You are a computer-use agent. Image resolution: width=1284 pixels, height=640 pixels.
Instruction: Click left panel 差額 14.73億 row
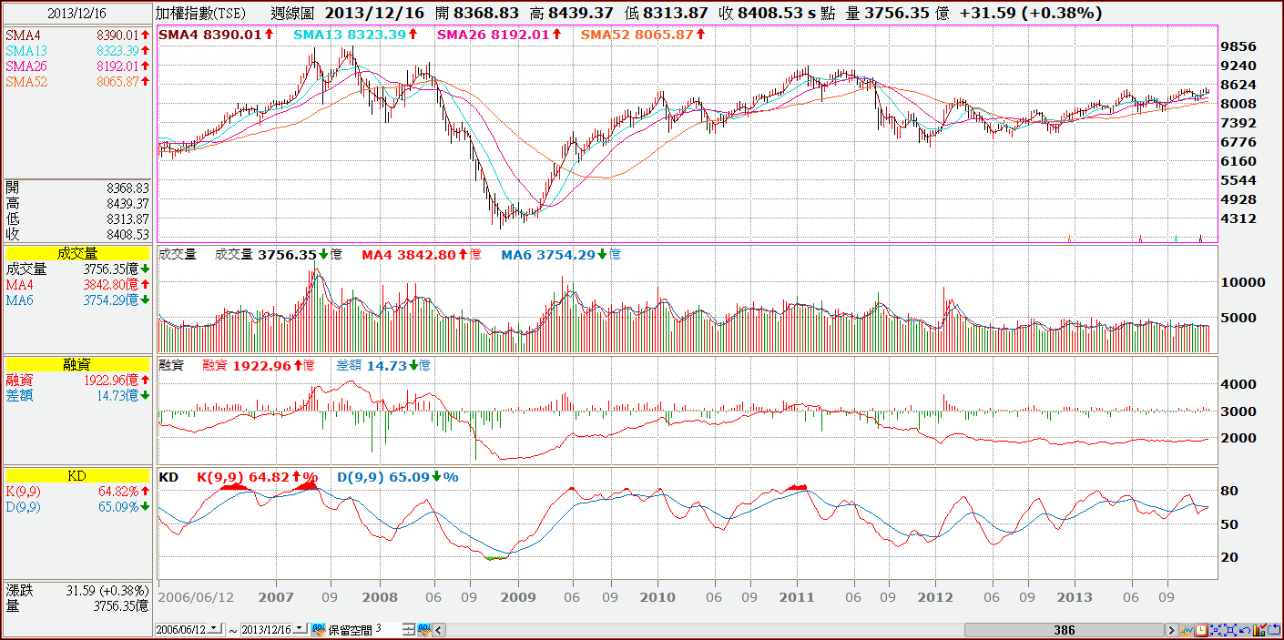pos(76,395)
